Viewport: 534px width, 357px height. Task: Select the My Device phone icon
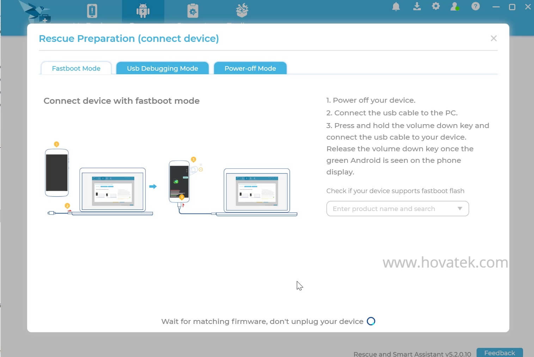tap(92, 11)
